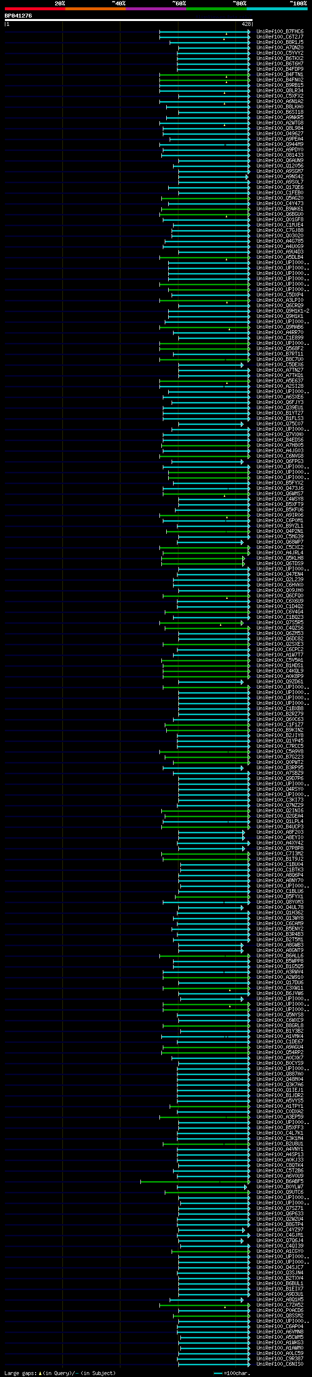Select hit UniRef100_C6T2J7

280,37
